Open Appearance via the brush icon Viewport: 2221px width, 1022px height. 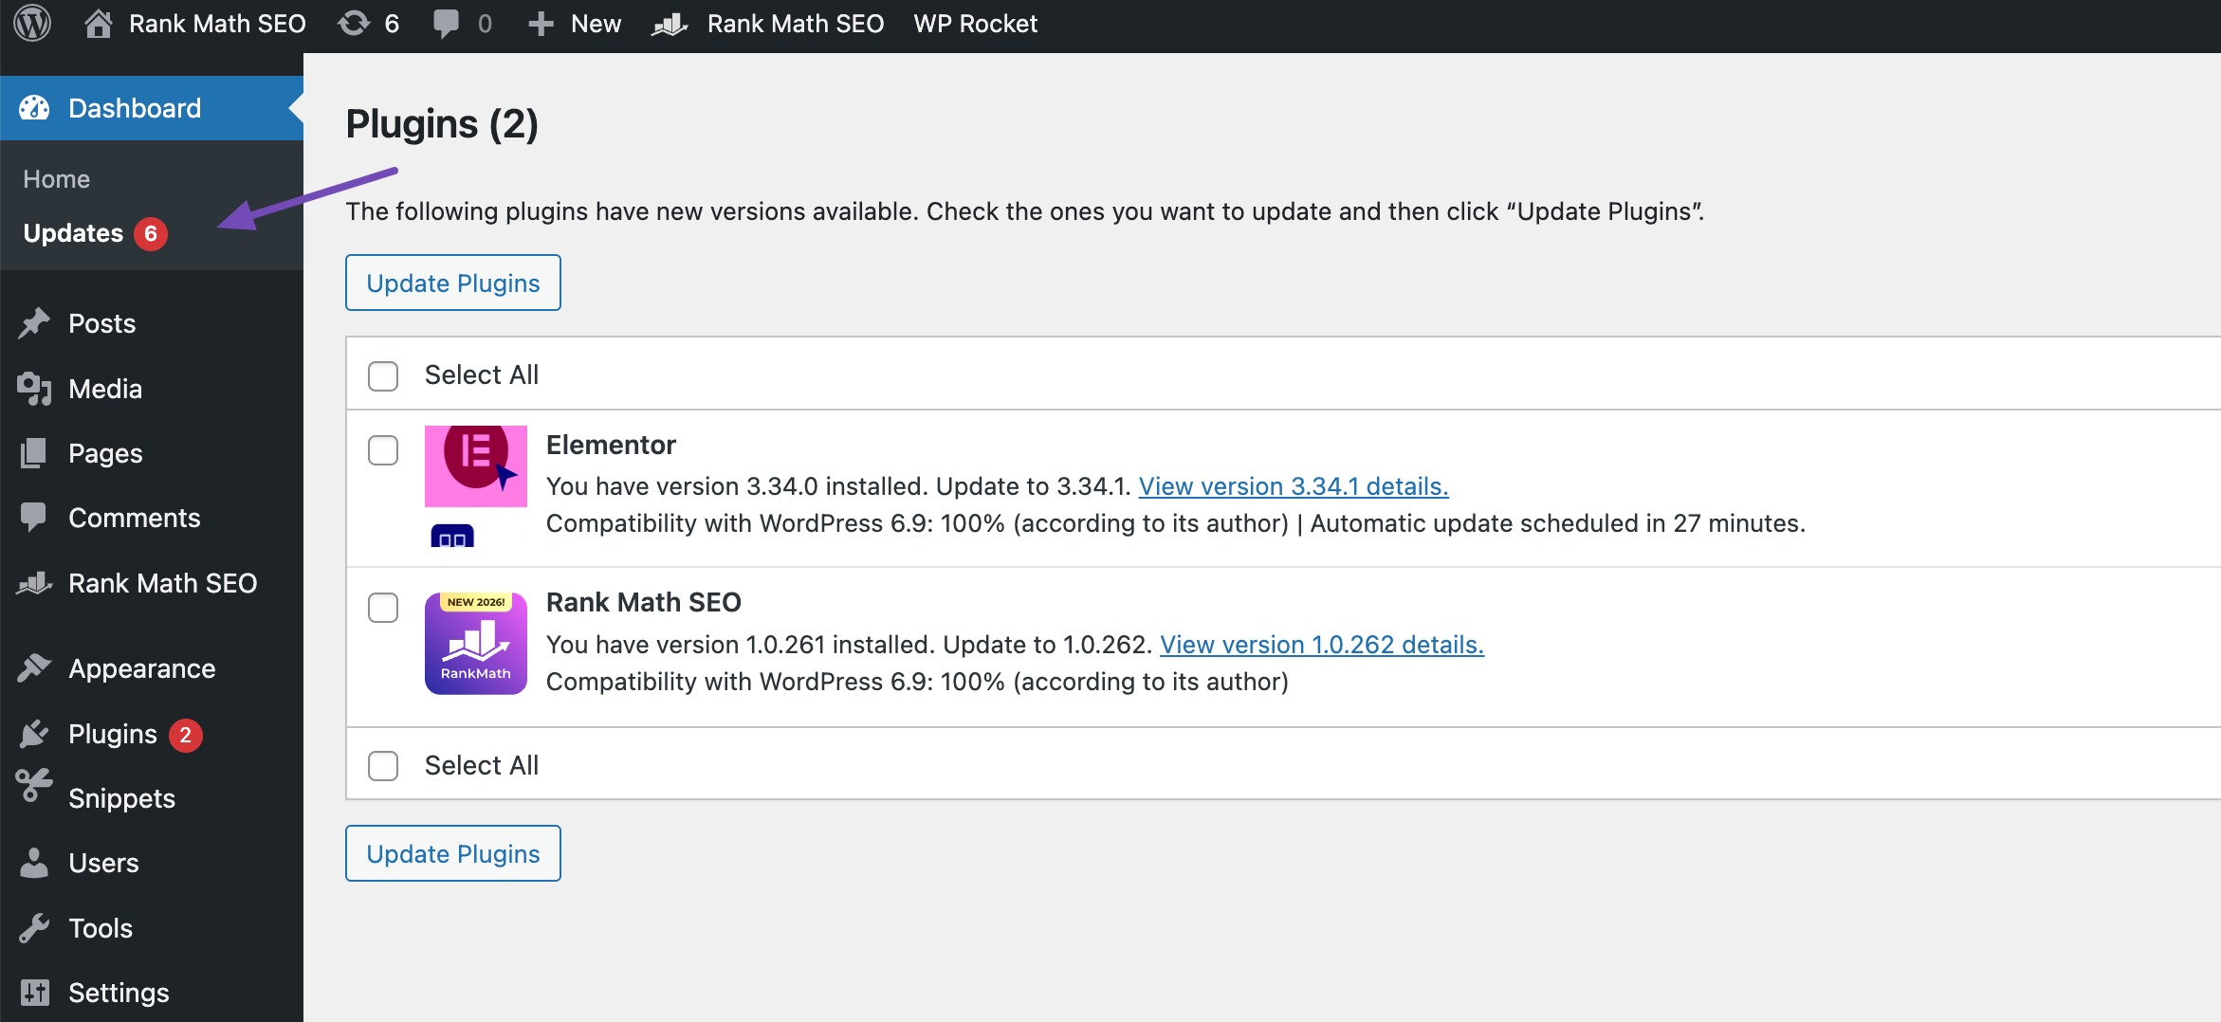pyautogui.click(x=34, y=667)
